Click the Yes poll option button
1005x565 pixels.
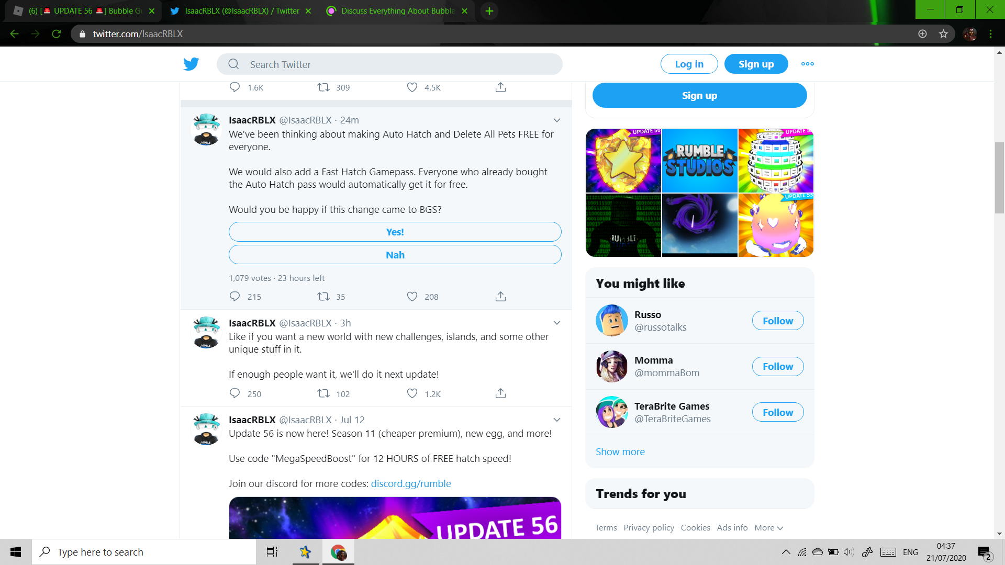tap(395, 231)
